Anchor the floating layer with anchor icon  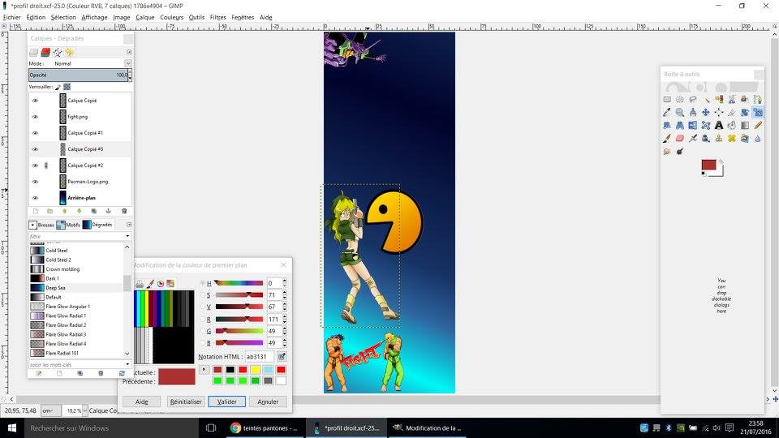pyautogui.click(x=108, y=211)
